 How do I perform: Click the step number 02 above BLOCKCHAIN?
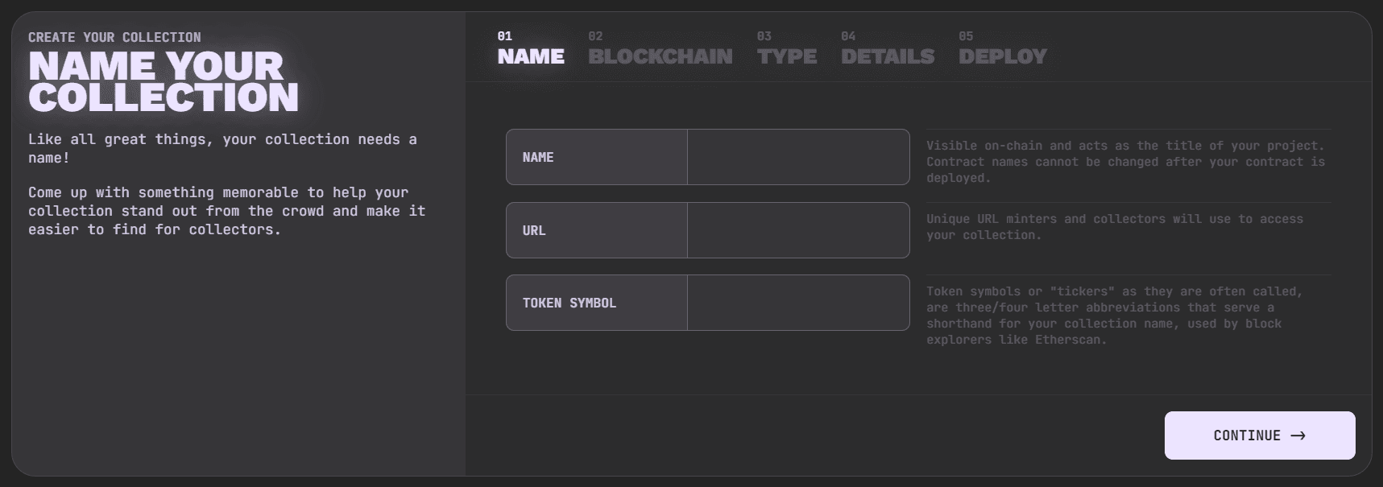tap(594, 36)
